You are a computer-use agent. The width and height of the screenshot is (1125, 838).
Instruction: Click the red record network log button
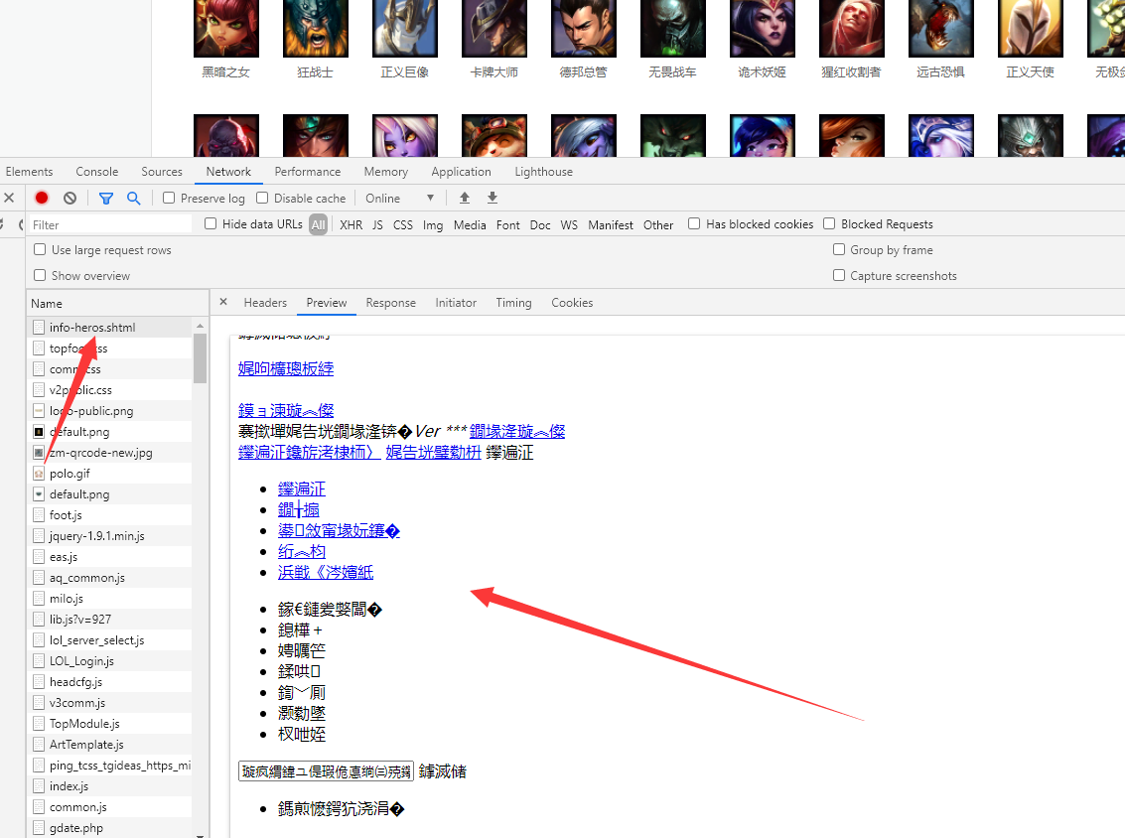click(x=41, y=198)
